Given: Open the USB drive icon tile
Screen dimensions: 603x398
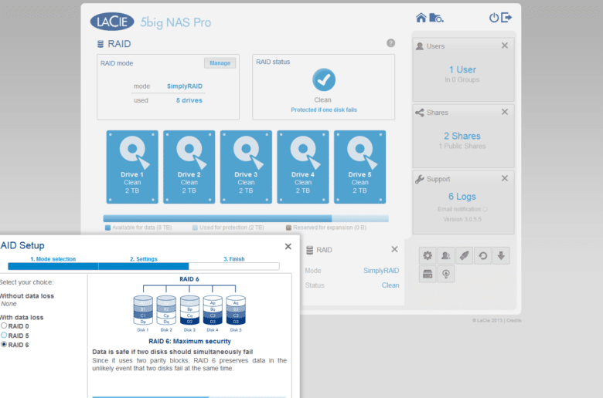Looking at the screenshot, I should pos(465,255).
